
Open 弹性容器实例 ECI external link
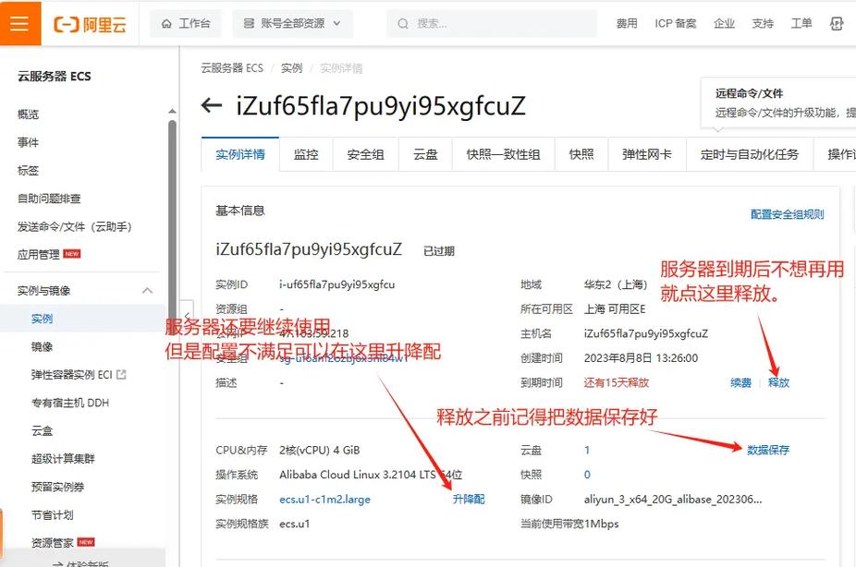click(78, 375)
